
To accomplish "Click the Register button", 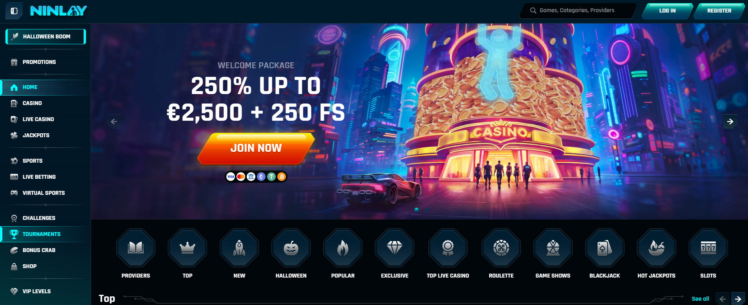I will pyautogui.click(x=719, y=11).
